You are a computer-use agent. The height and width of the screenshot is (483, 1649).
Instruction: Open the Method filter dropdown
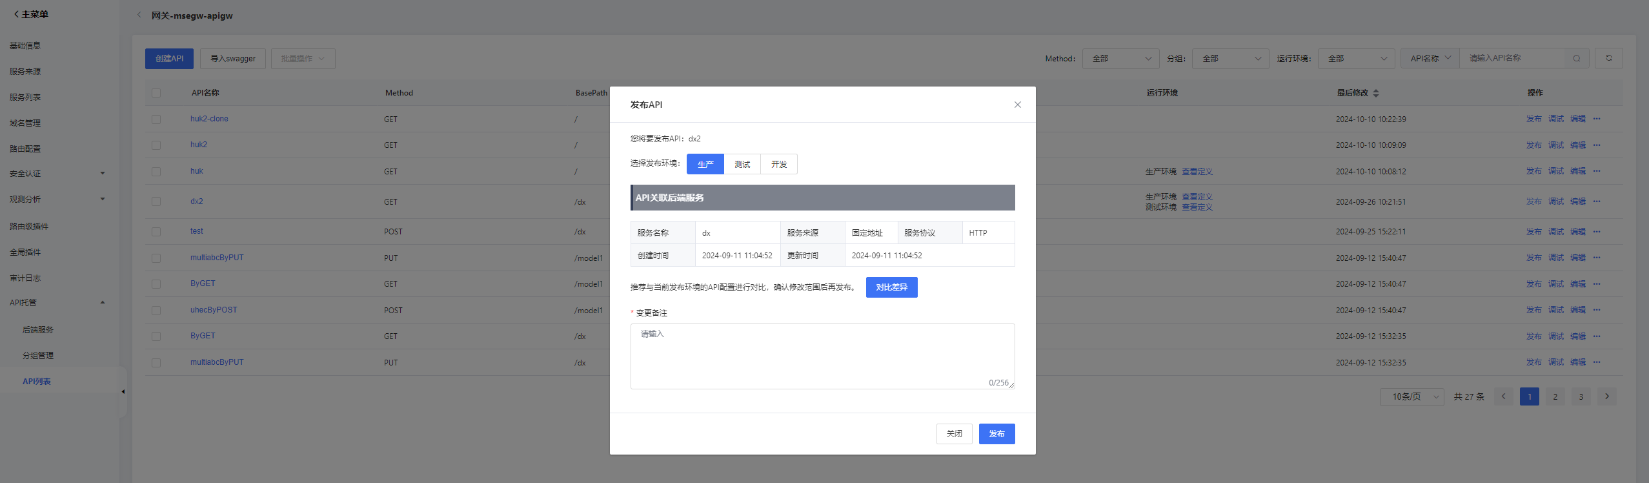[x=1121, y=59]
